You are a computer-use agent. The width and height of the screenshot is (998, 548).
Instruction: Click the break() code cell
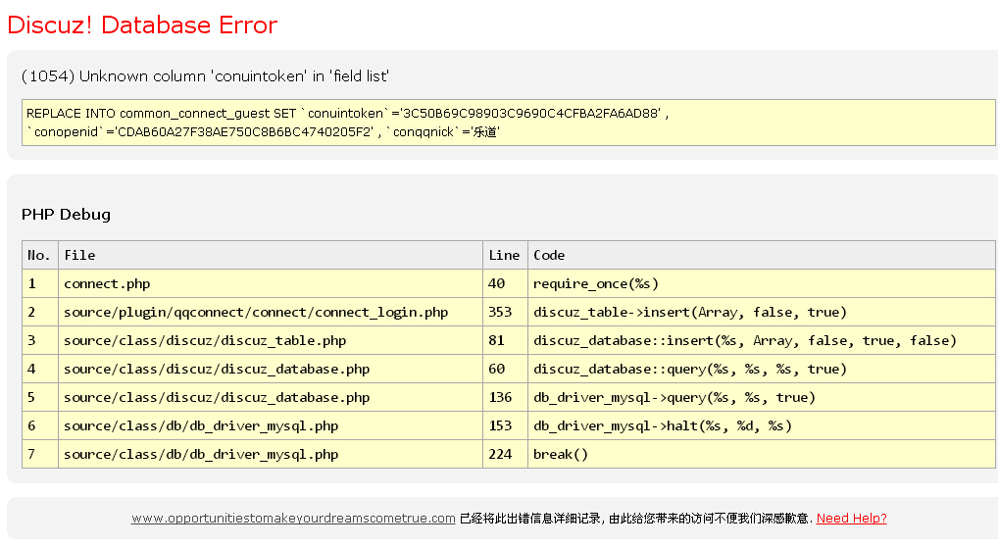point(761,455)
